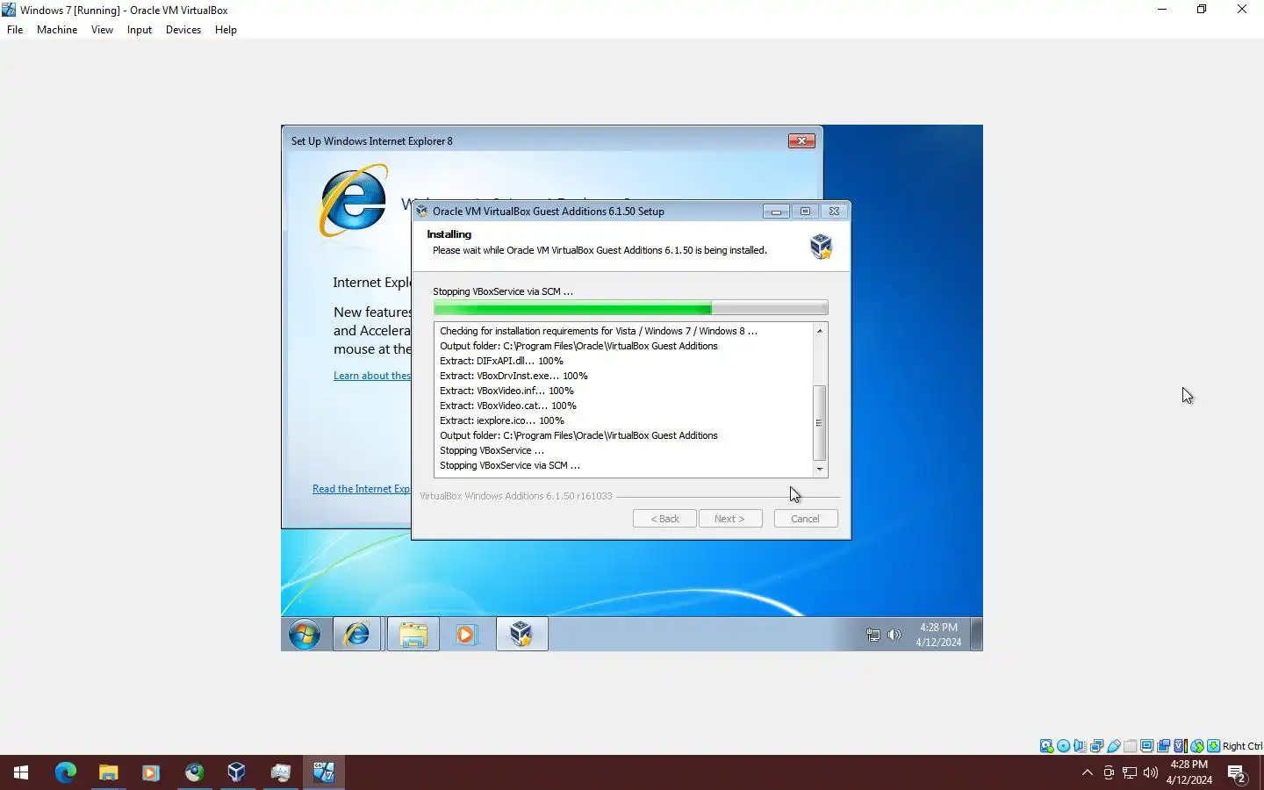Select 'Extract: DIFxAPI.dll... 100%' log line
Screen dimensions: 1264x790
501,361
